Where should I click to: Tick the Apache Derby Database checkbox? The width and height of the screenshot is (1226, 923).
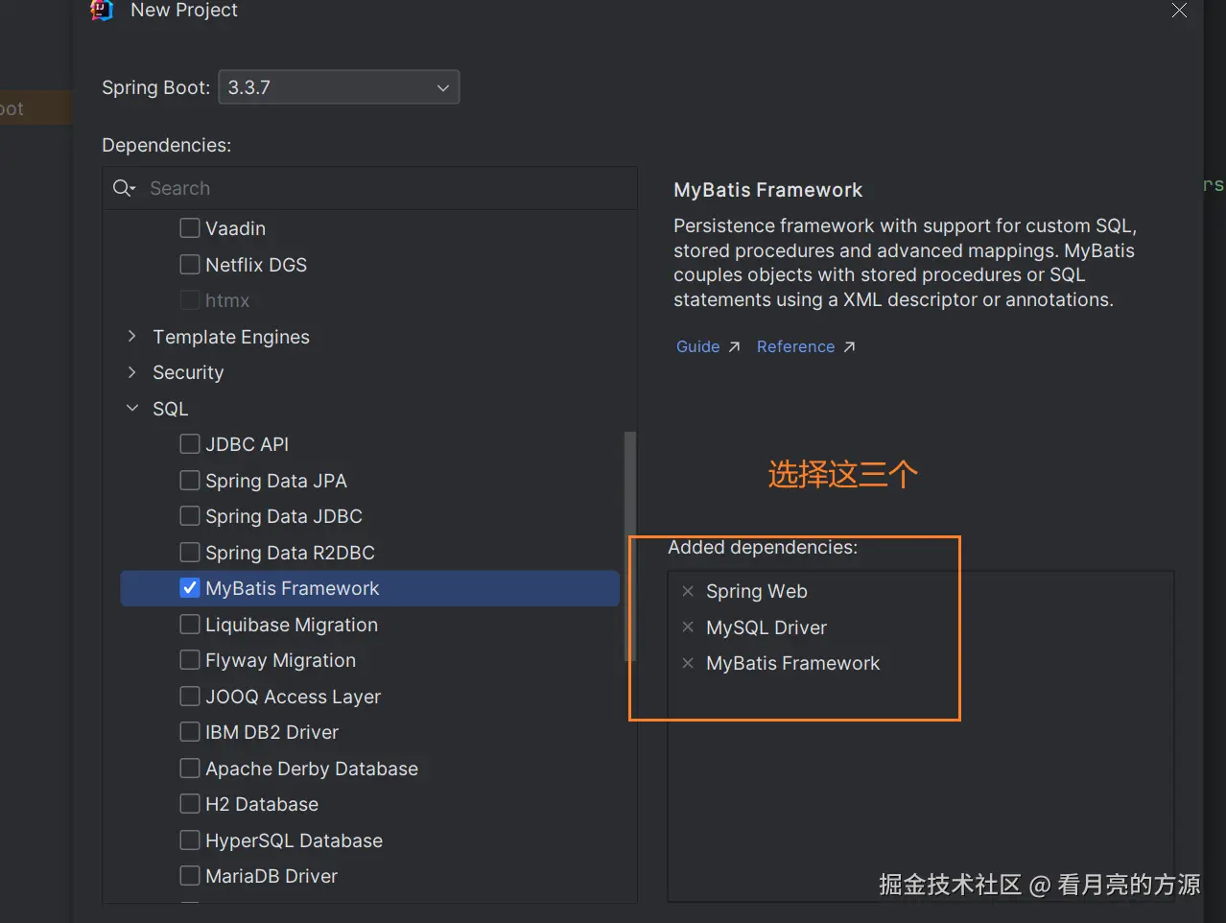point(190,769)
